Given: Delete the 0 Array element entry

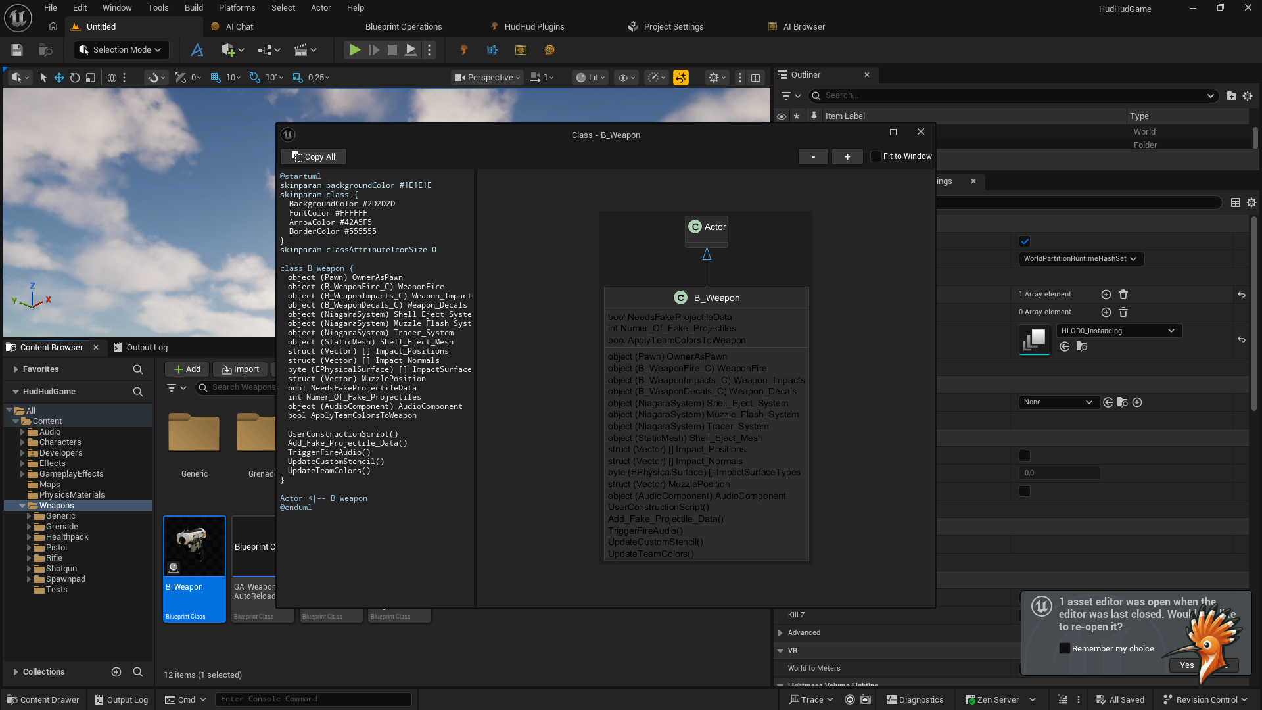Looking at the screenshot, I should click(1123, 312).
